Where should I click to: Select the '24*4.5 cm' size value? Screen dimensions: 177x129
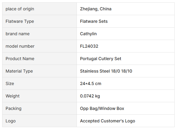tap(91, 84)
